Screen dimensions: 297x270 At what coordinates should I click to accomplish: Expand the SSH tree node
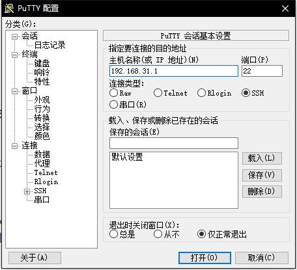(27, 191)
